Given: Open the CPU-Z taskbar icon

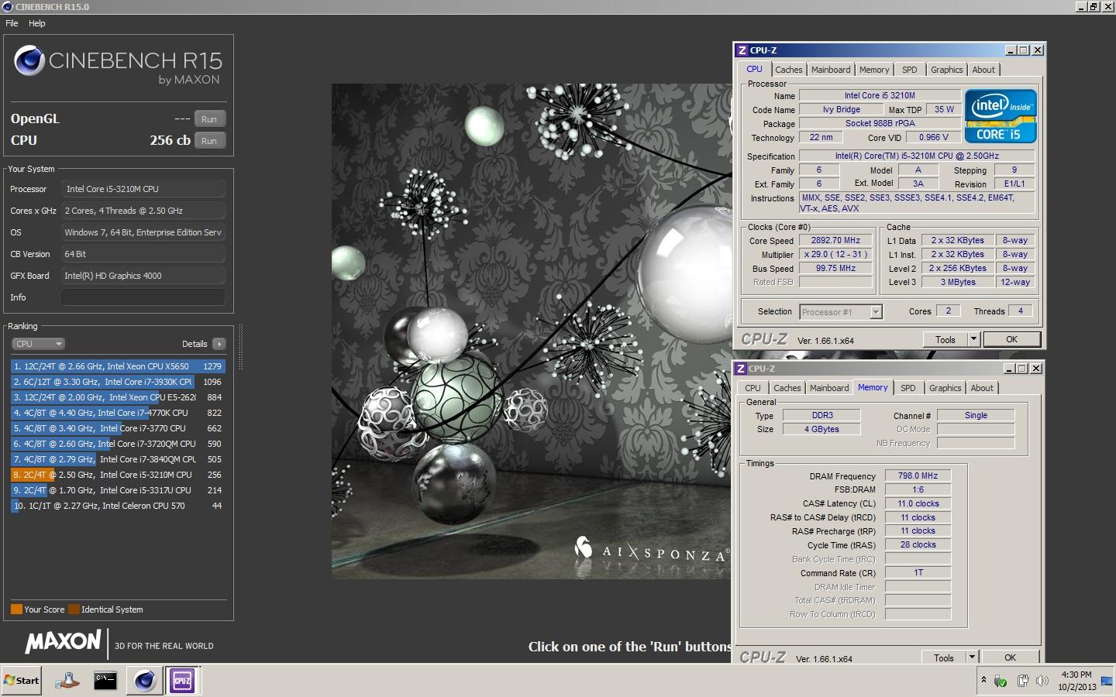Looking at the screenshot, I should click(x=182, y=681).
